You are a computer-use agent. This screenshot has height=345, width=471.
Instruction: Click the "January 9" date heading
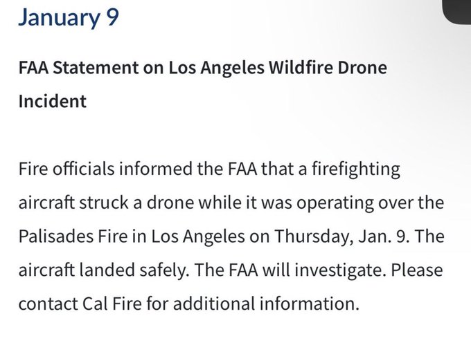[69, 18]
